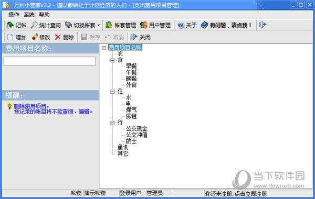The width and height of the screenshot is (315, 199).
Task: Open the 切换帐套 dropdown arrow
Action: [99, 25]
